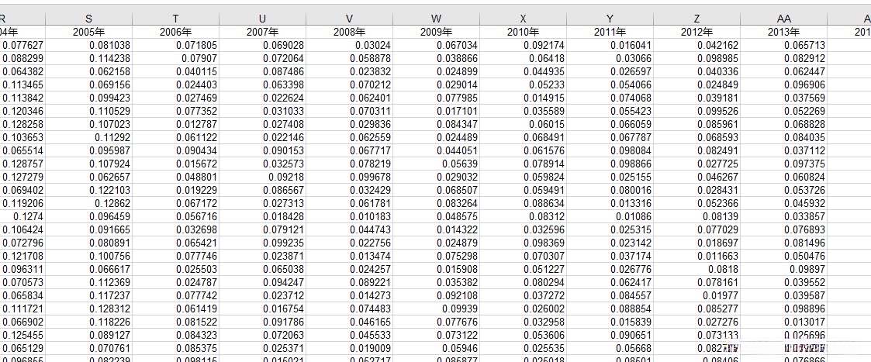Select cell containing 0.0818
The height and width of the screenshot is (362, 871).
[x=696, y=269]
